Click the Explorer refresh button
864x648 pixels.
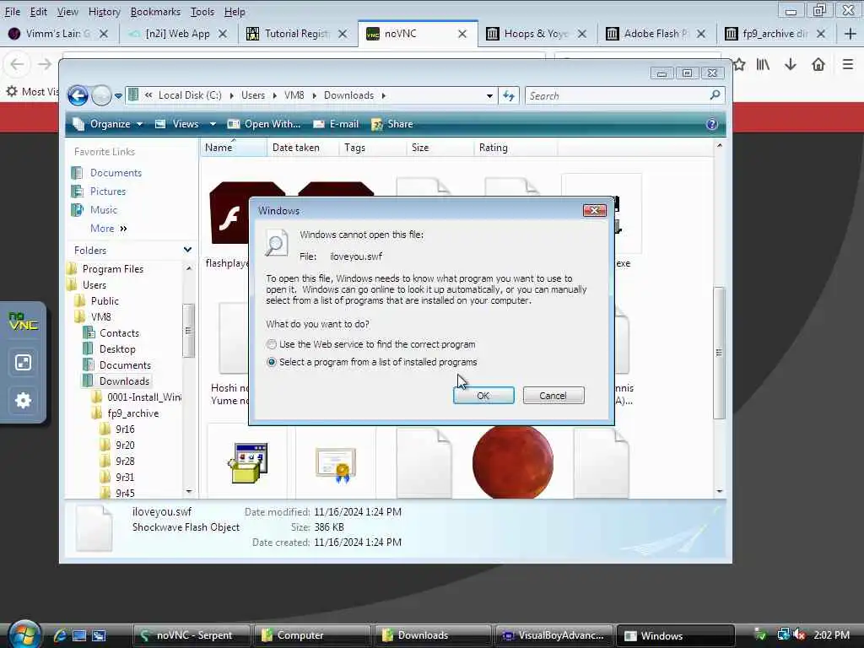click(x=509, y=96)
